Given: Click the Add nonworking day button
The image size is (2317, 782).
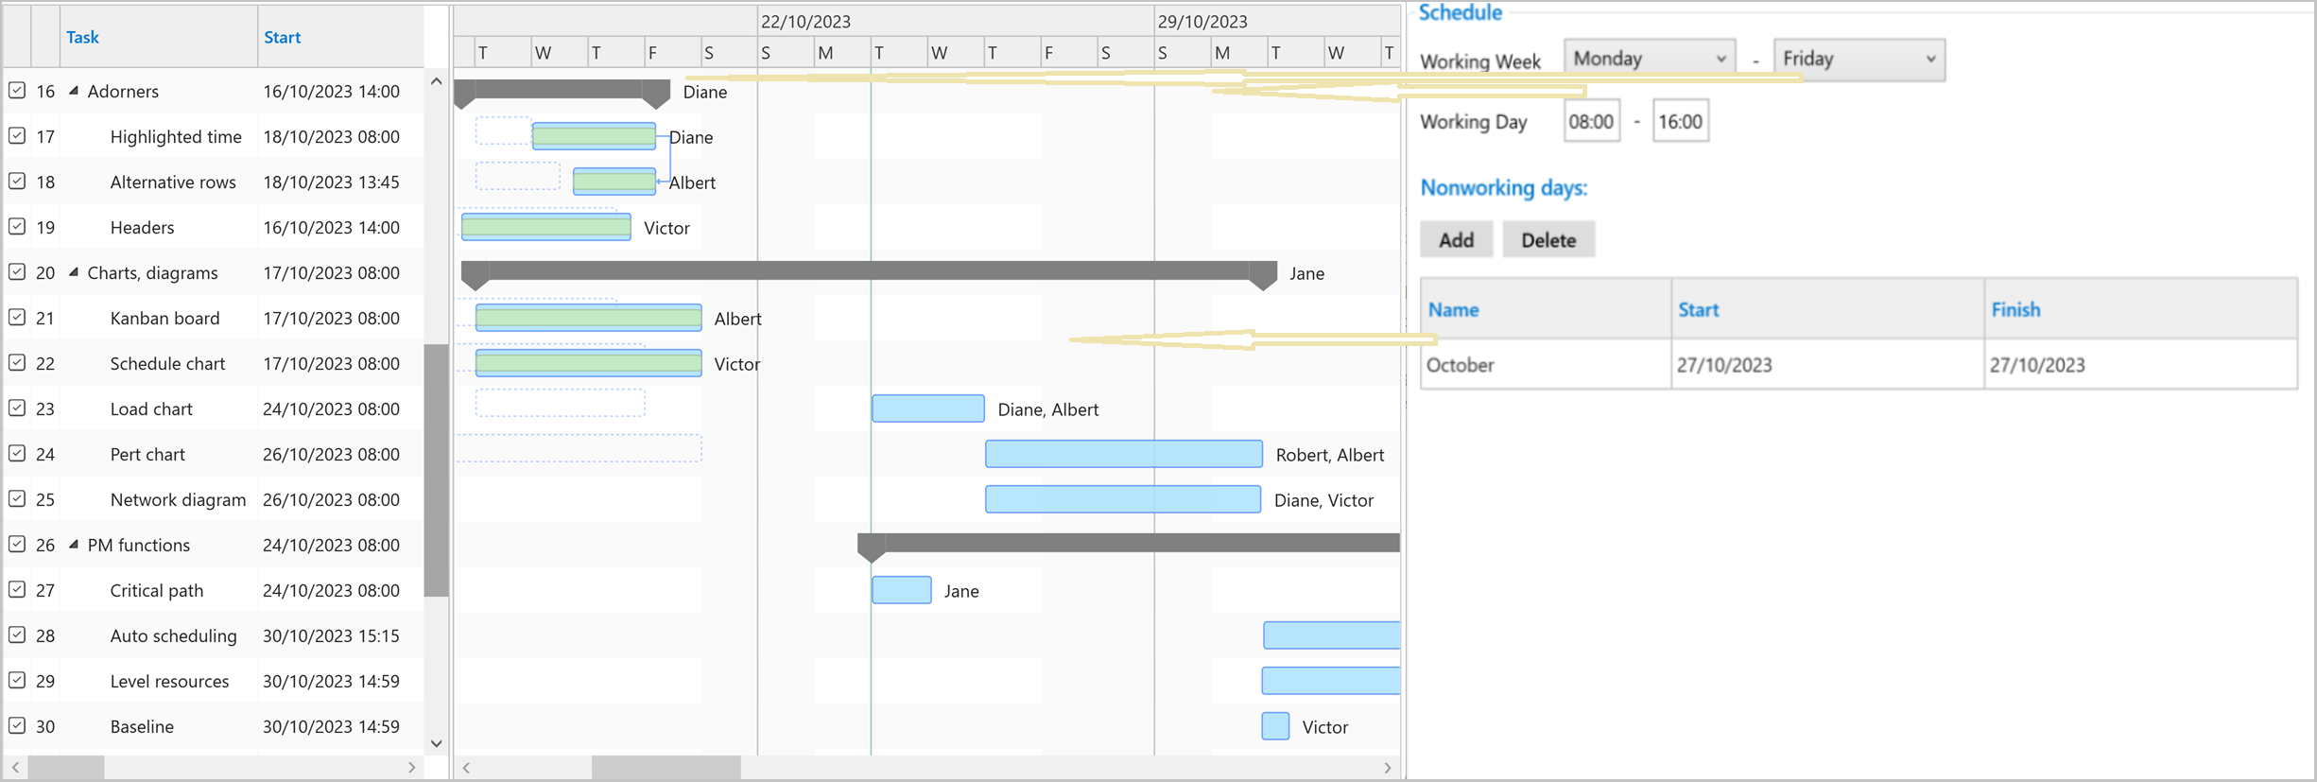Looking at the screenshot, I should pyautogui.click(x=1456, y=240).
